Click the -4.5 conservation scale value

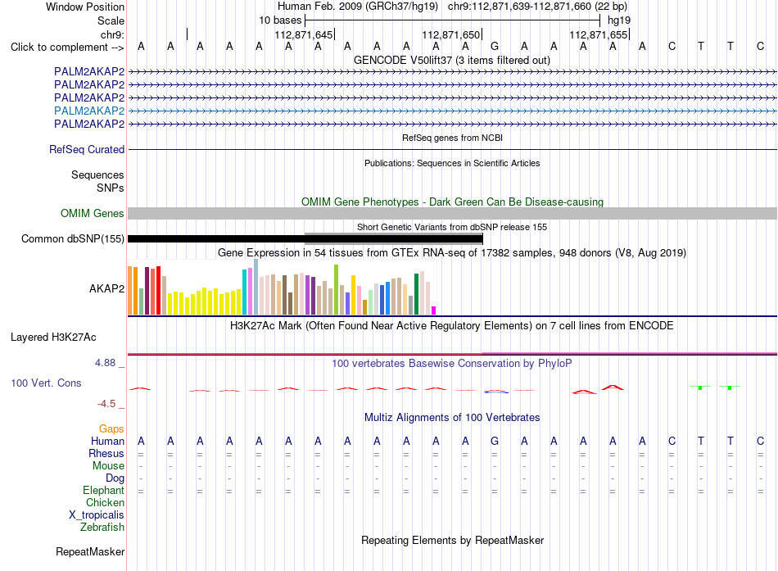106,404
